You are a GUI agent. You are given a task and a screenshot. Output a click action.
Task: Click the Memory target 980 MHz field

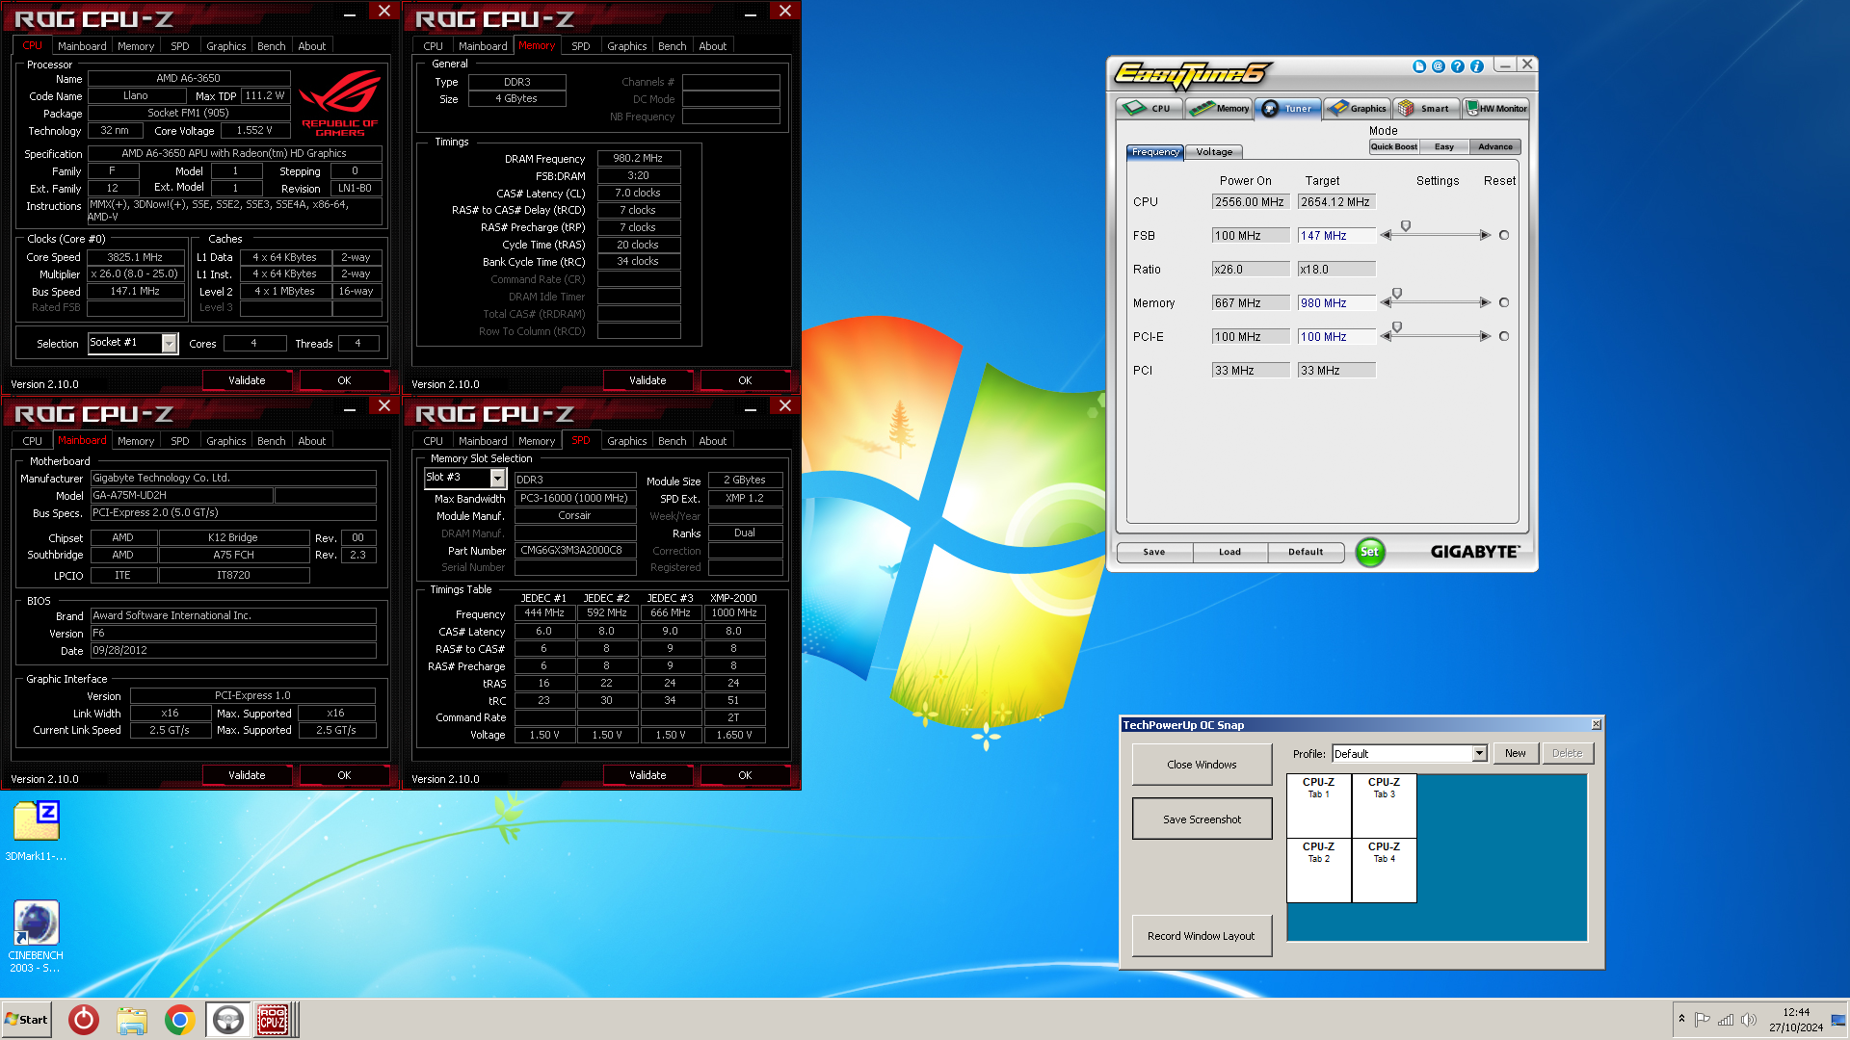[1336, 302]
